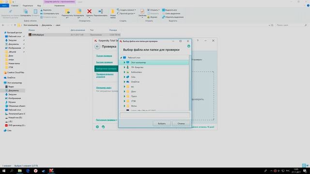
Task: Open the Быстрая проверка link in Kaspersky
Action: 104,62
